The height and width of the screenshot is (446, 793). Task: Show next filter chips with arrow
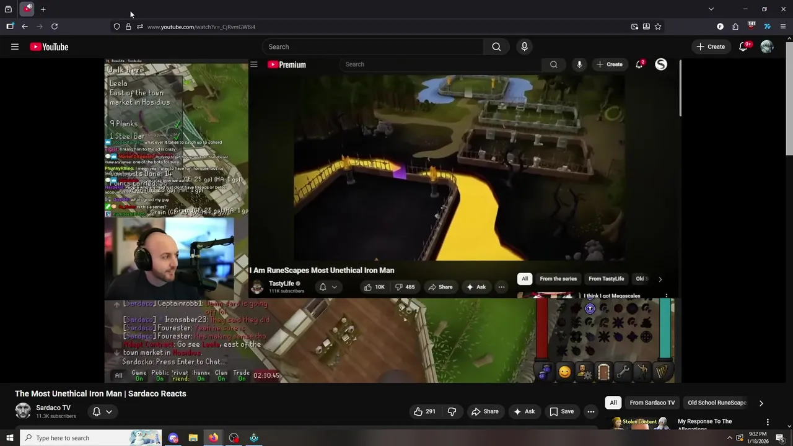[761, 403]
